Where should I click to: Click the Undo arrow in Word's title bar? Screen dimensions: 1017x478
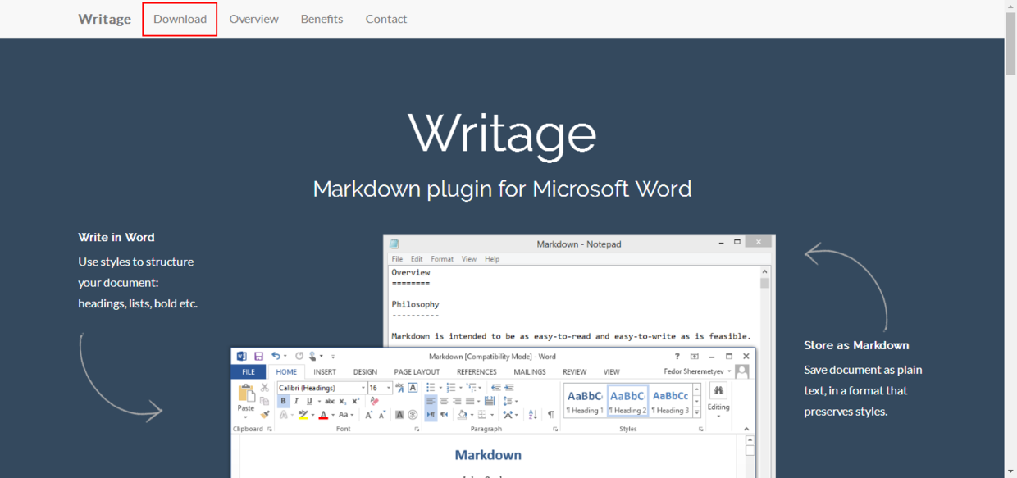point(276,357)
